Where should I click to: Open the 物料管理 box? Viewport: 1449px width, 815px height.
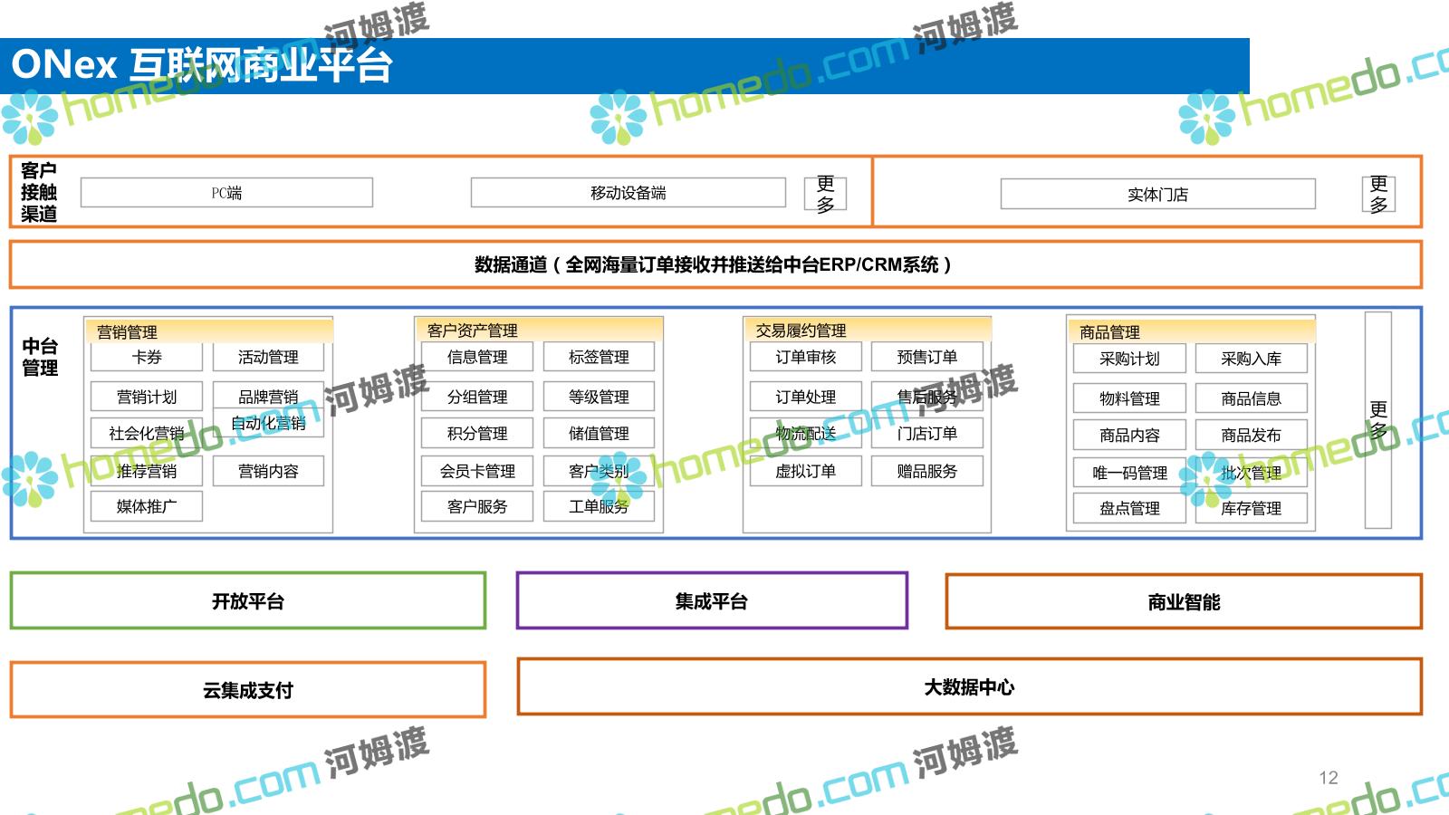tap(1129, 398)
